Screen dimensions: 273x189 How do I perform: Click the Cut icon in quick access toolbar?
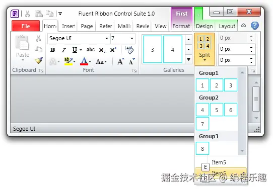27,14
